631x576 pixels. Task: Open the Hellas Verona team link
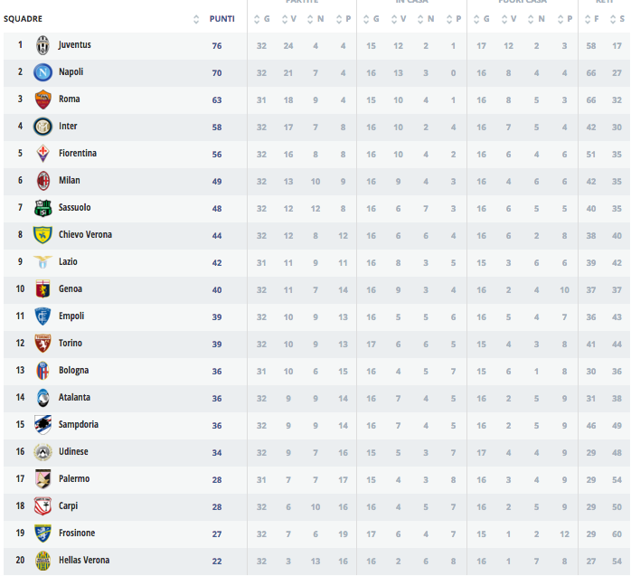(x=84, y=561)
